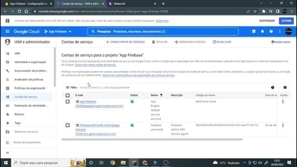
Task: Collapse the left sidebar panel
Action: point(7,153)
